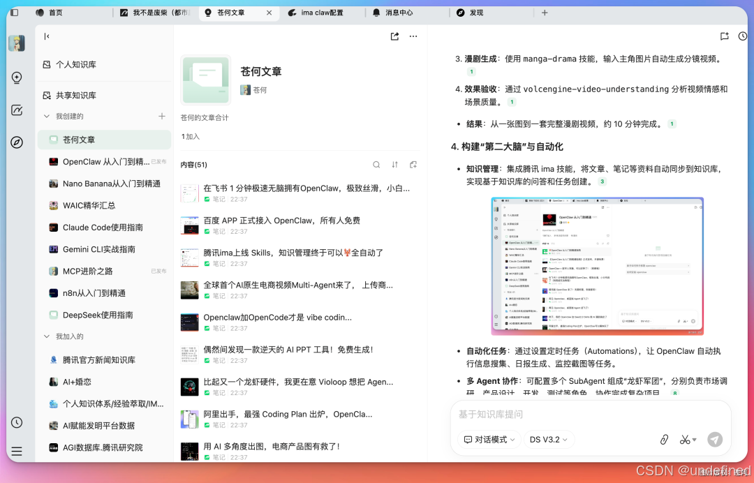
Task: Open note 在飞书 1 分钟极速无脑拥有OpenClaw
Action: click(300, 193)
